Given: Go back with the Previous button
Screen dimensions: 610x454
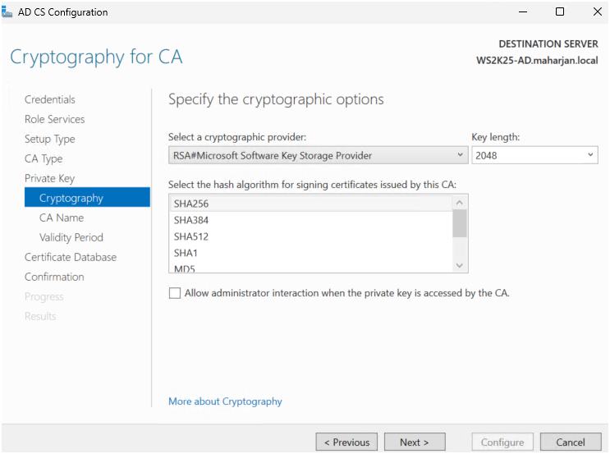Looking at the screenshot, I should point(346,442).
